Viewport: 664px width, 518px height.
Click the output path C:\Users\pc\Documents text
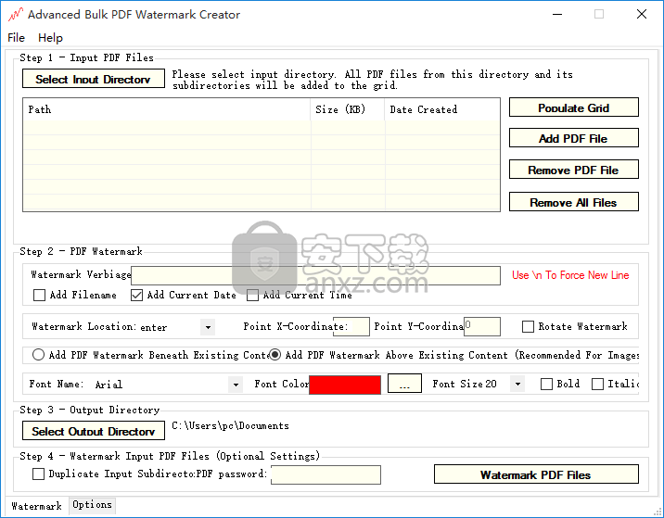[x=230, y=425]
